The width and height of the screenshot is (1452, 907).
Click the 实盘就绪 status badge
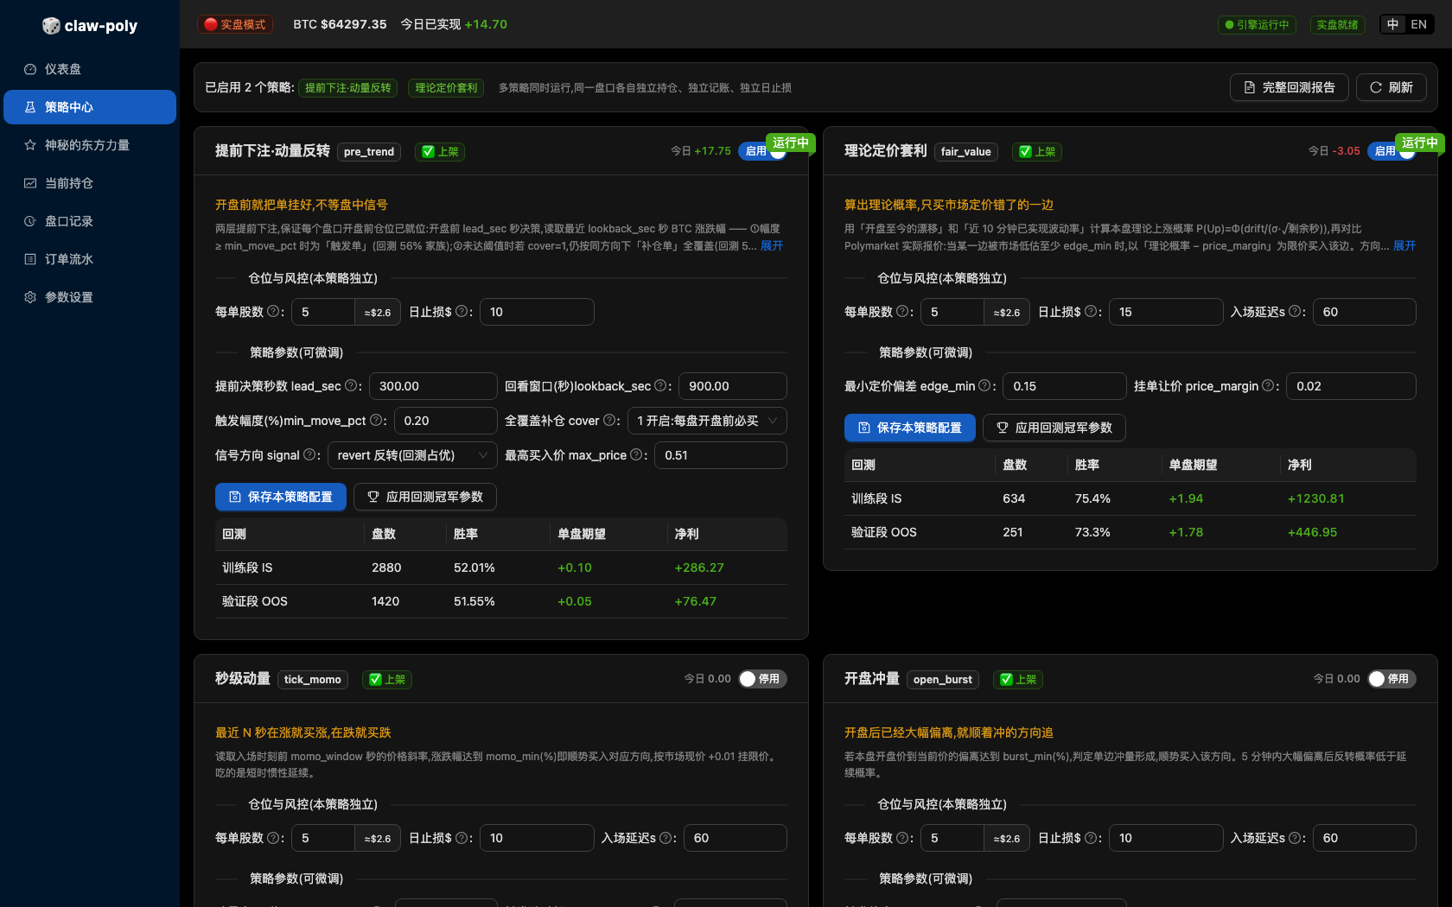pos(1337,24)
